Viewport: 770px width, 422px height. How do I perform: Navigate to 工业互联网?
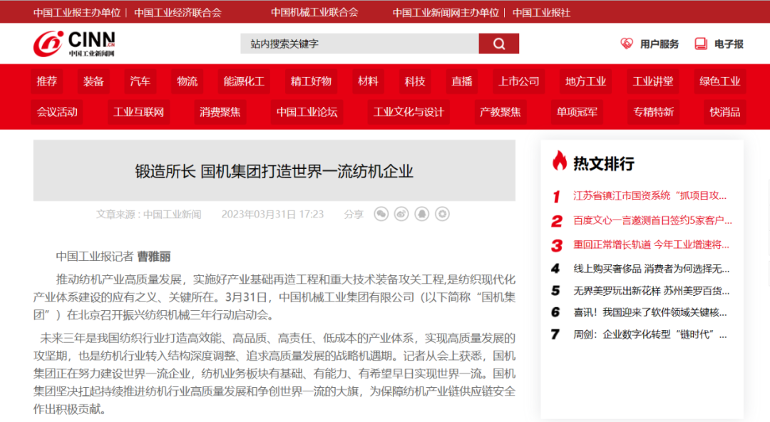tap(138, 112)
